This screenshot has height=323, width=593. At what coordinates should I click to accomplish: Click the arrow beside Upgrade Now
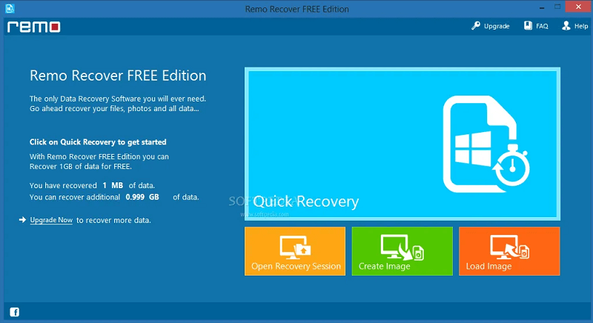tap(22, 219)
